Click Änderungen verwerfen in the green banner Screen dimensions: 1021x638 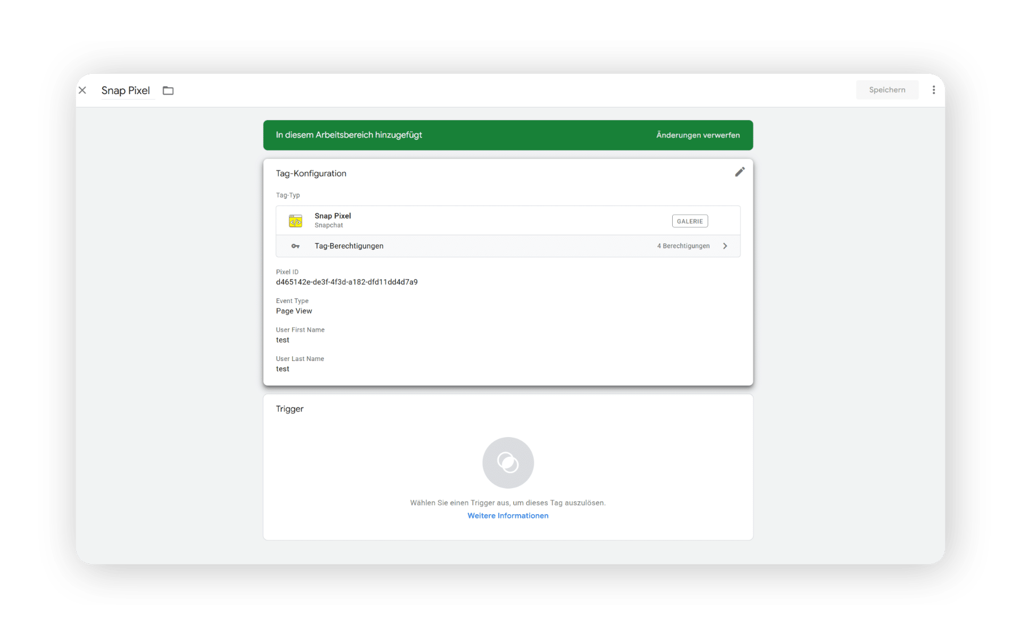tap(698, 135)
